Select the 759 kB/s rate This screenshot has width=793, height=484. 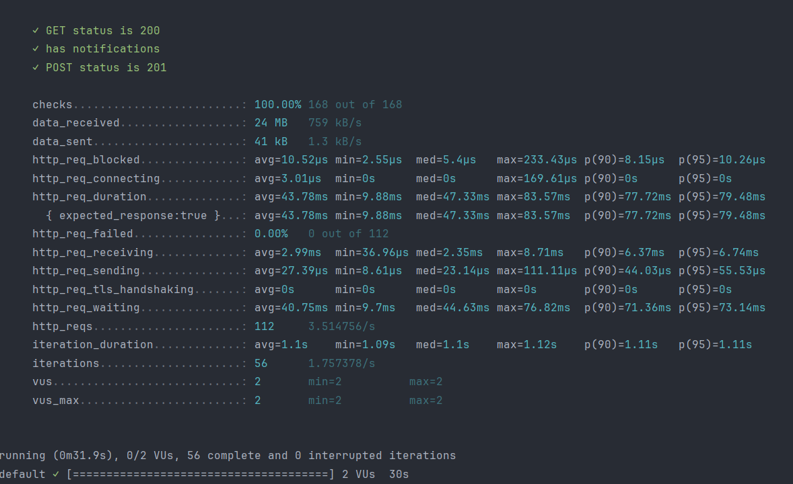point(335,123)
